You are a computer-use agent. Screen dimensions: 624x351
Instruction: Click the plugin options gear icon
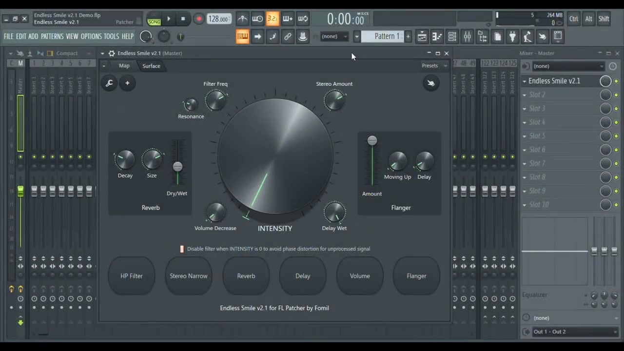112,53
